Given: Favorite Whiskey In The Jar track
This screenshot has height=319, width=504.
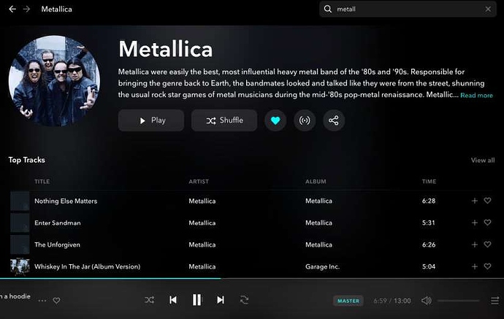Looking at the screenshot, I should point(487,266).
